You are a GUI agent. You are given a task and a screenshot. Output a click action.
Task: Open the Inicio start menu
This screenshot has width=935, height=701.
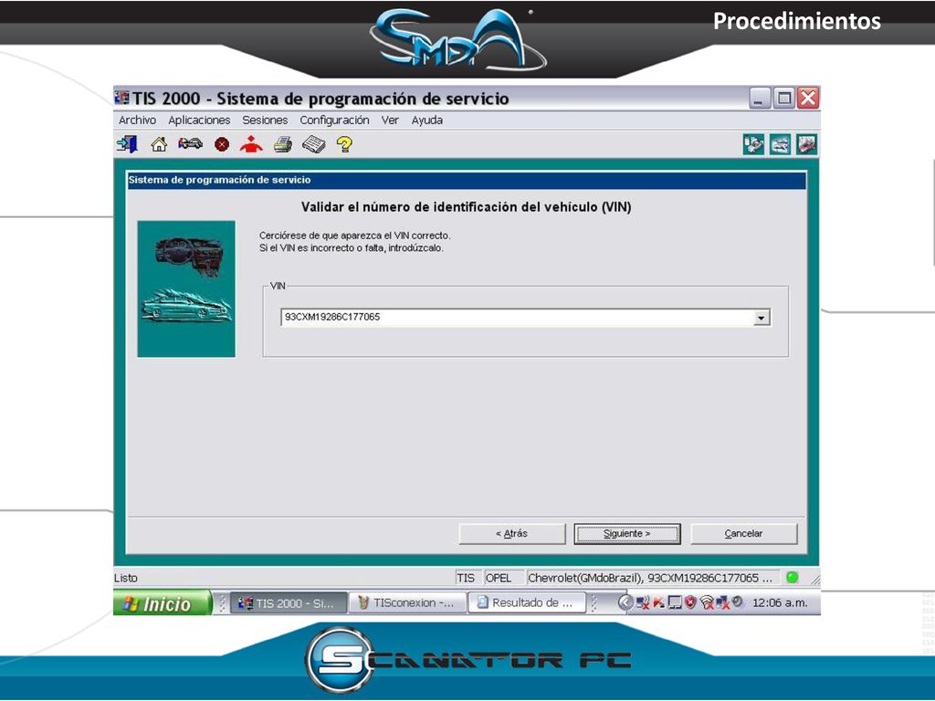(x=162, y=603)
